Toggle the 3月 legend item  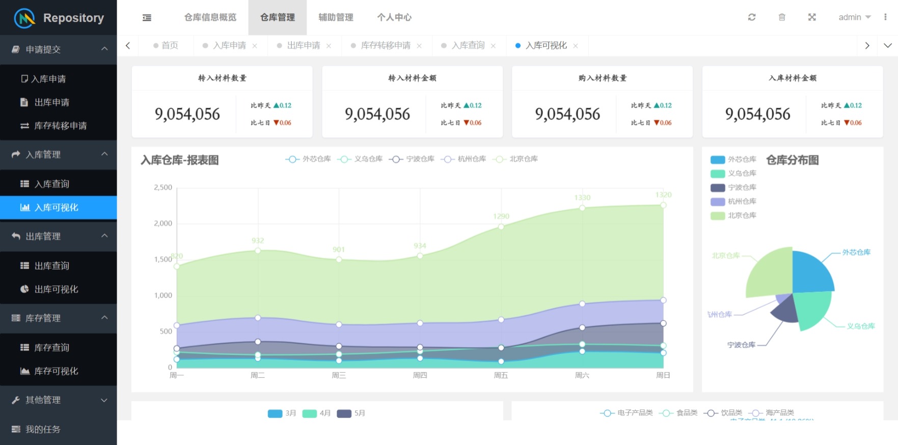282,413
